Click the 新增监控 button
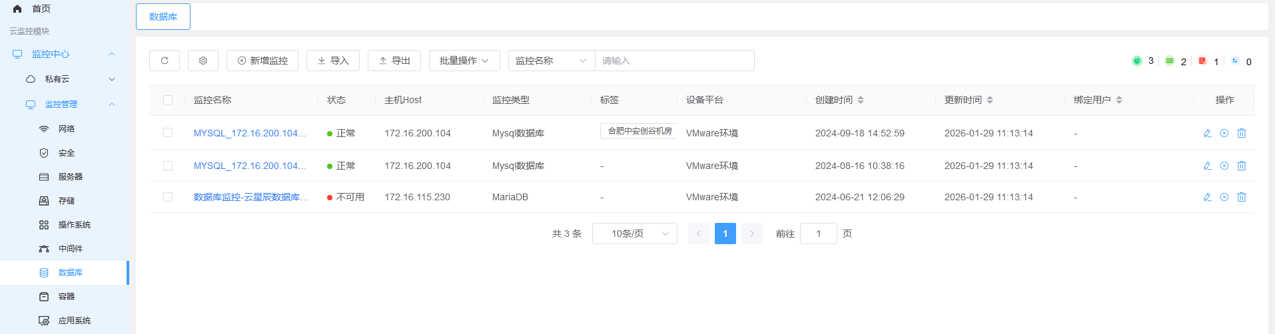This screenshot has width=1275, height=334. [262, 61]
